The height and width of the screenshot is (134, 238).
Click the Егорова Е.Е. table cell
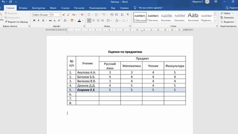pos(87,90)
